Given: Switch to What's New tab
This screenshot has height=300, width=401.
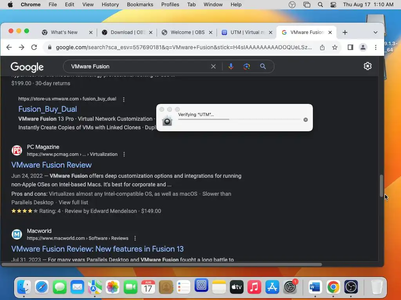Looking at the screenshot, I should click(x=64, y=32).
